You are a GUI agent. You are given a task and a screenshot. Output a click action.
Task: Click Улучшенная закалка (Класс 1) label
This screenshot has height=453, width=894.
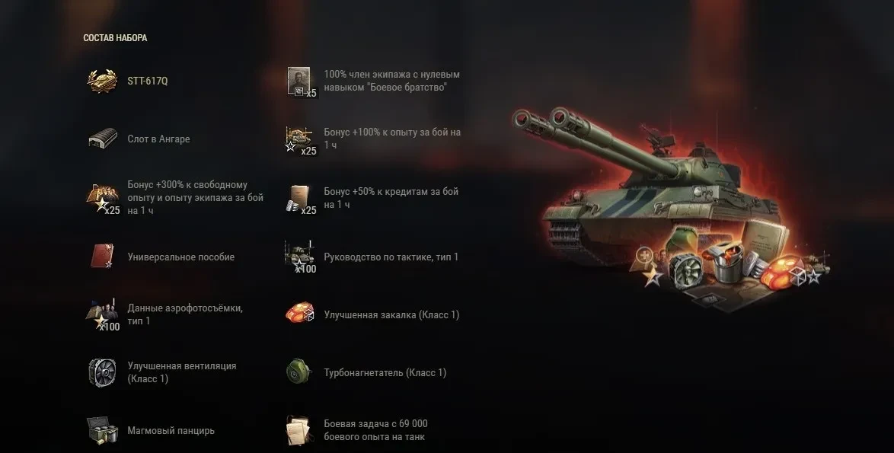(x=391, y=314)
